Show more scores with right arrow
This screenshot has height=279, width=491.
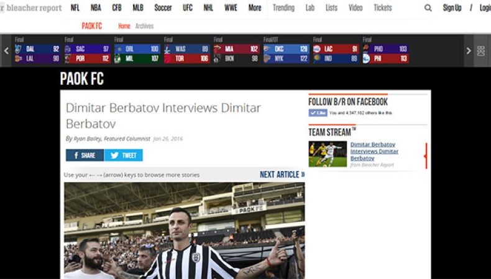(469, 51)
